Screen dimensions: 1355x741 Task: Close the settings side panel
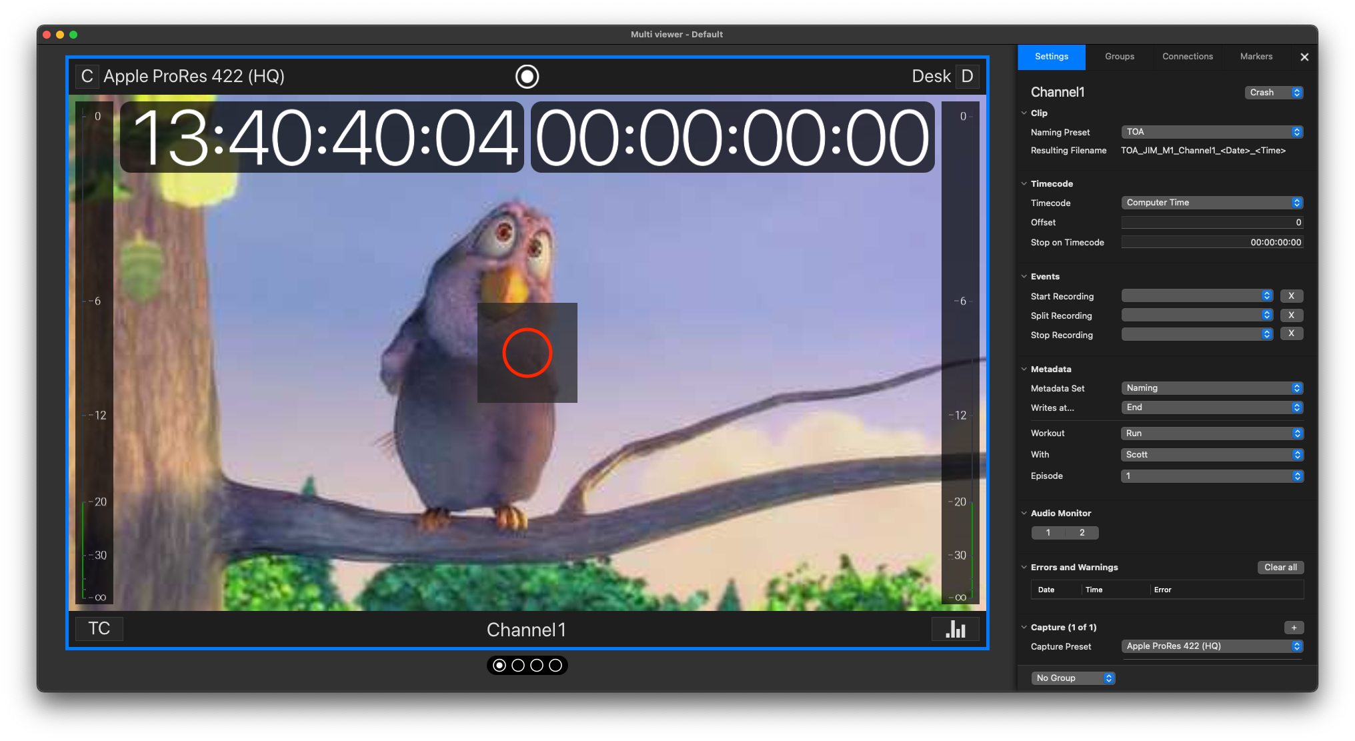tap(1304, 57)
